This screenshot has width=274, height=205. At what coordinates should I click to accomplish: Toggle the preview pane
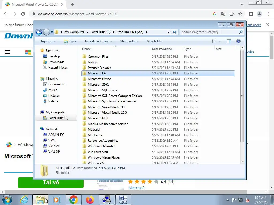point(229,41)
